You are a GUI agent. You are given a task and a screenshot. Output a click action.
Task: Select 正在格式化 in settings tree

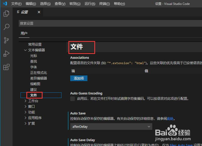tap(38, 73)
